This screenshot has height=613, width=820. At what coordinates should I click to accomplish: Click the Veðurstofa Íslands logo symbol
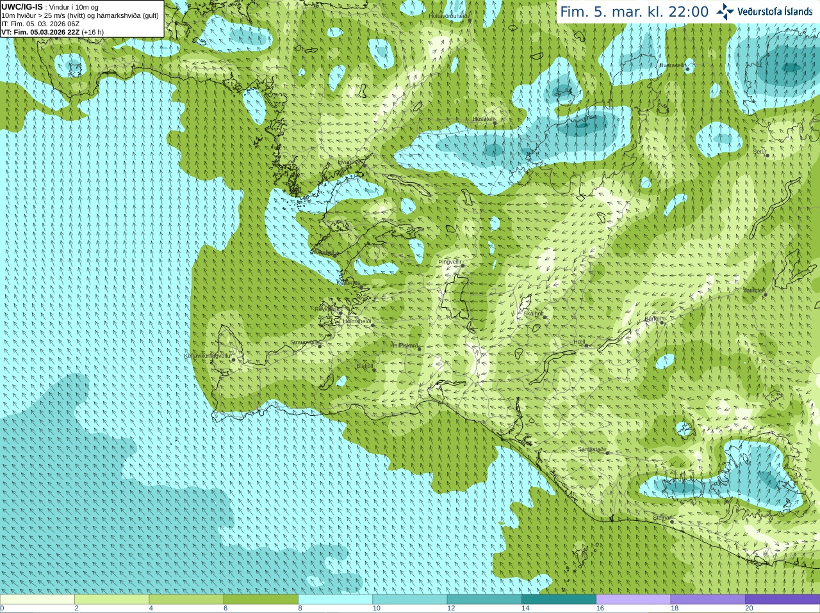[x=725, y=12]
